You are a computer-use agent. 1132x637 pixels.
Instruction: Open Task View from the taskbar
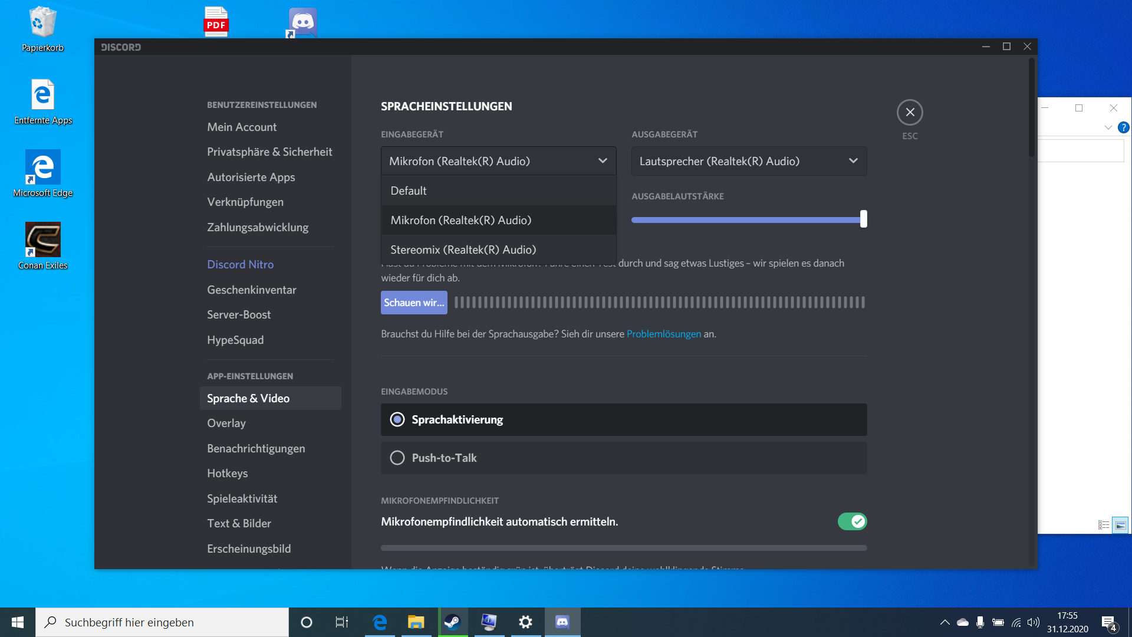[342, 622]
